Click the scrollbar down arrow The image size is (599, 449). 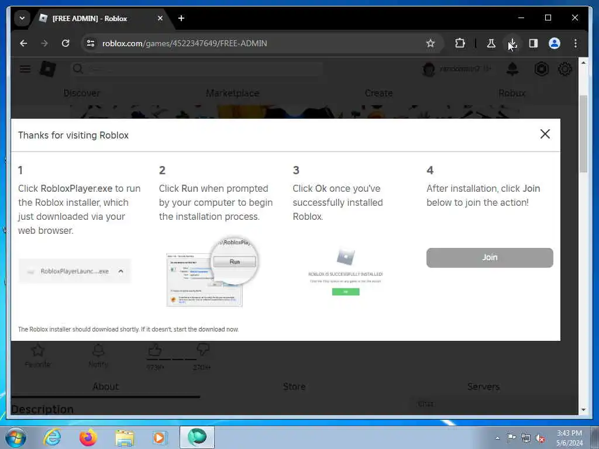click(x=583, y=409)
